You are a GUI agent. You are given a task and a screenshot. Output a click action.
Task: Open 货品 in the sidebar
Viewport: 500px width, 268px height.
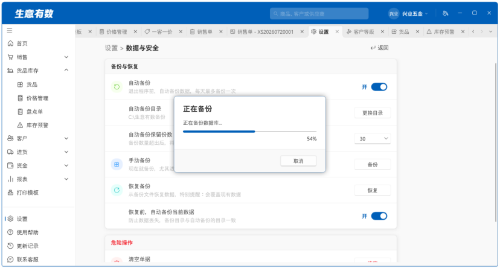pos(31,85)
